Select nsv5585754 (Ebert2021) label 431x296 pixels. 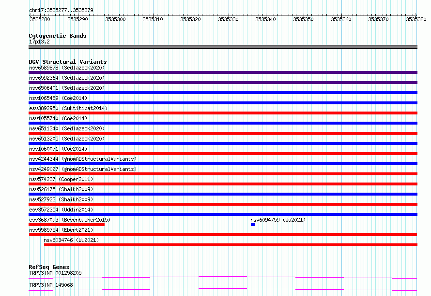point(61,230)
